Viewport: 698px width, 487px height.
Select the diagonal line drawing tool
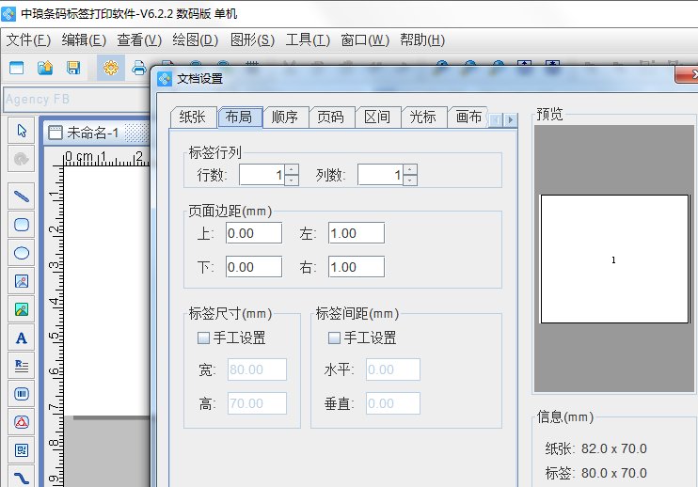point(22,196)
